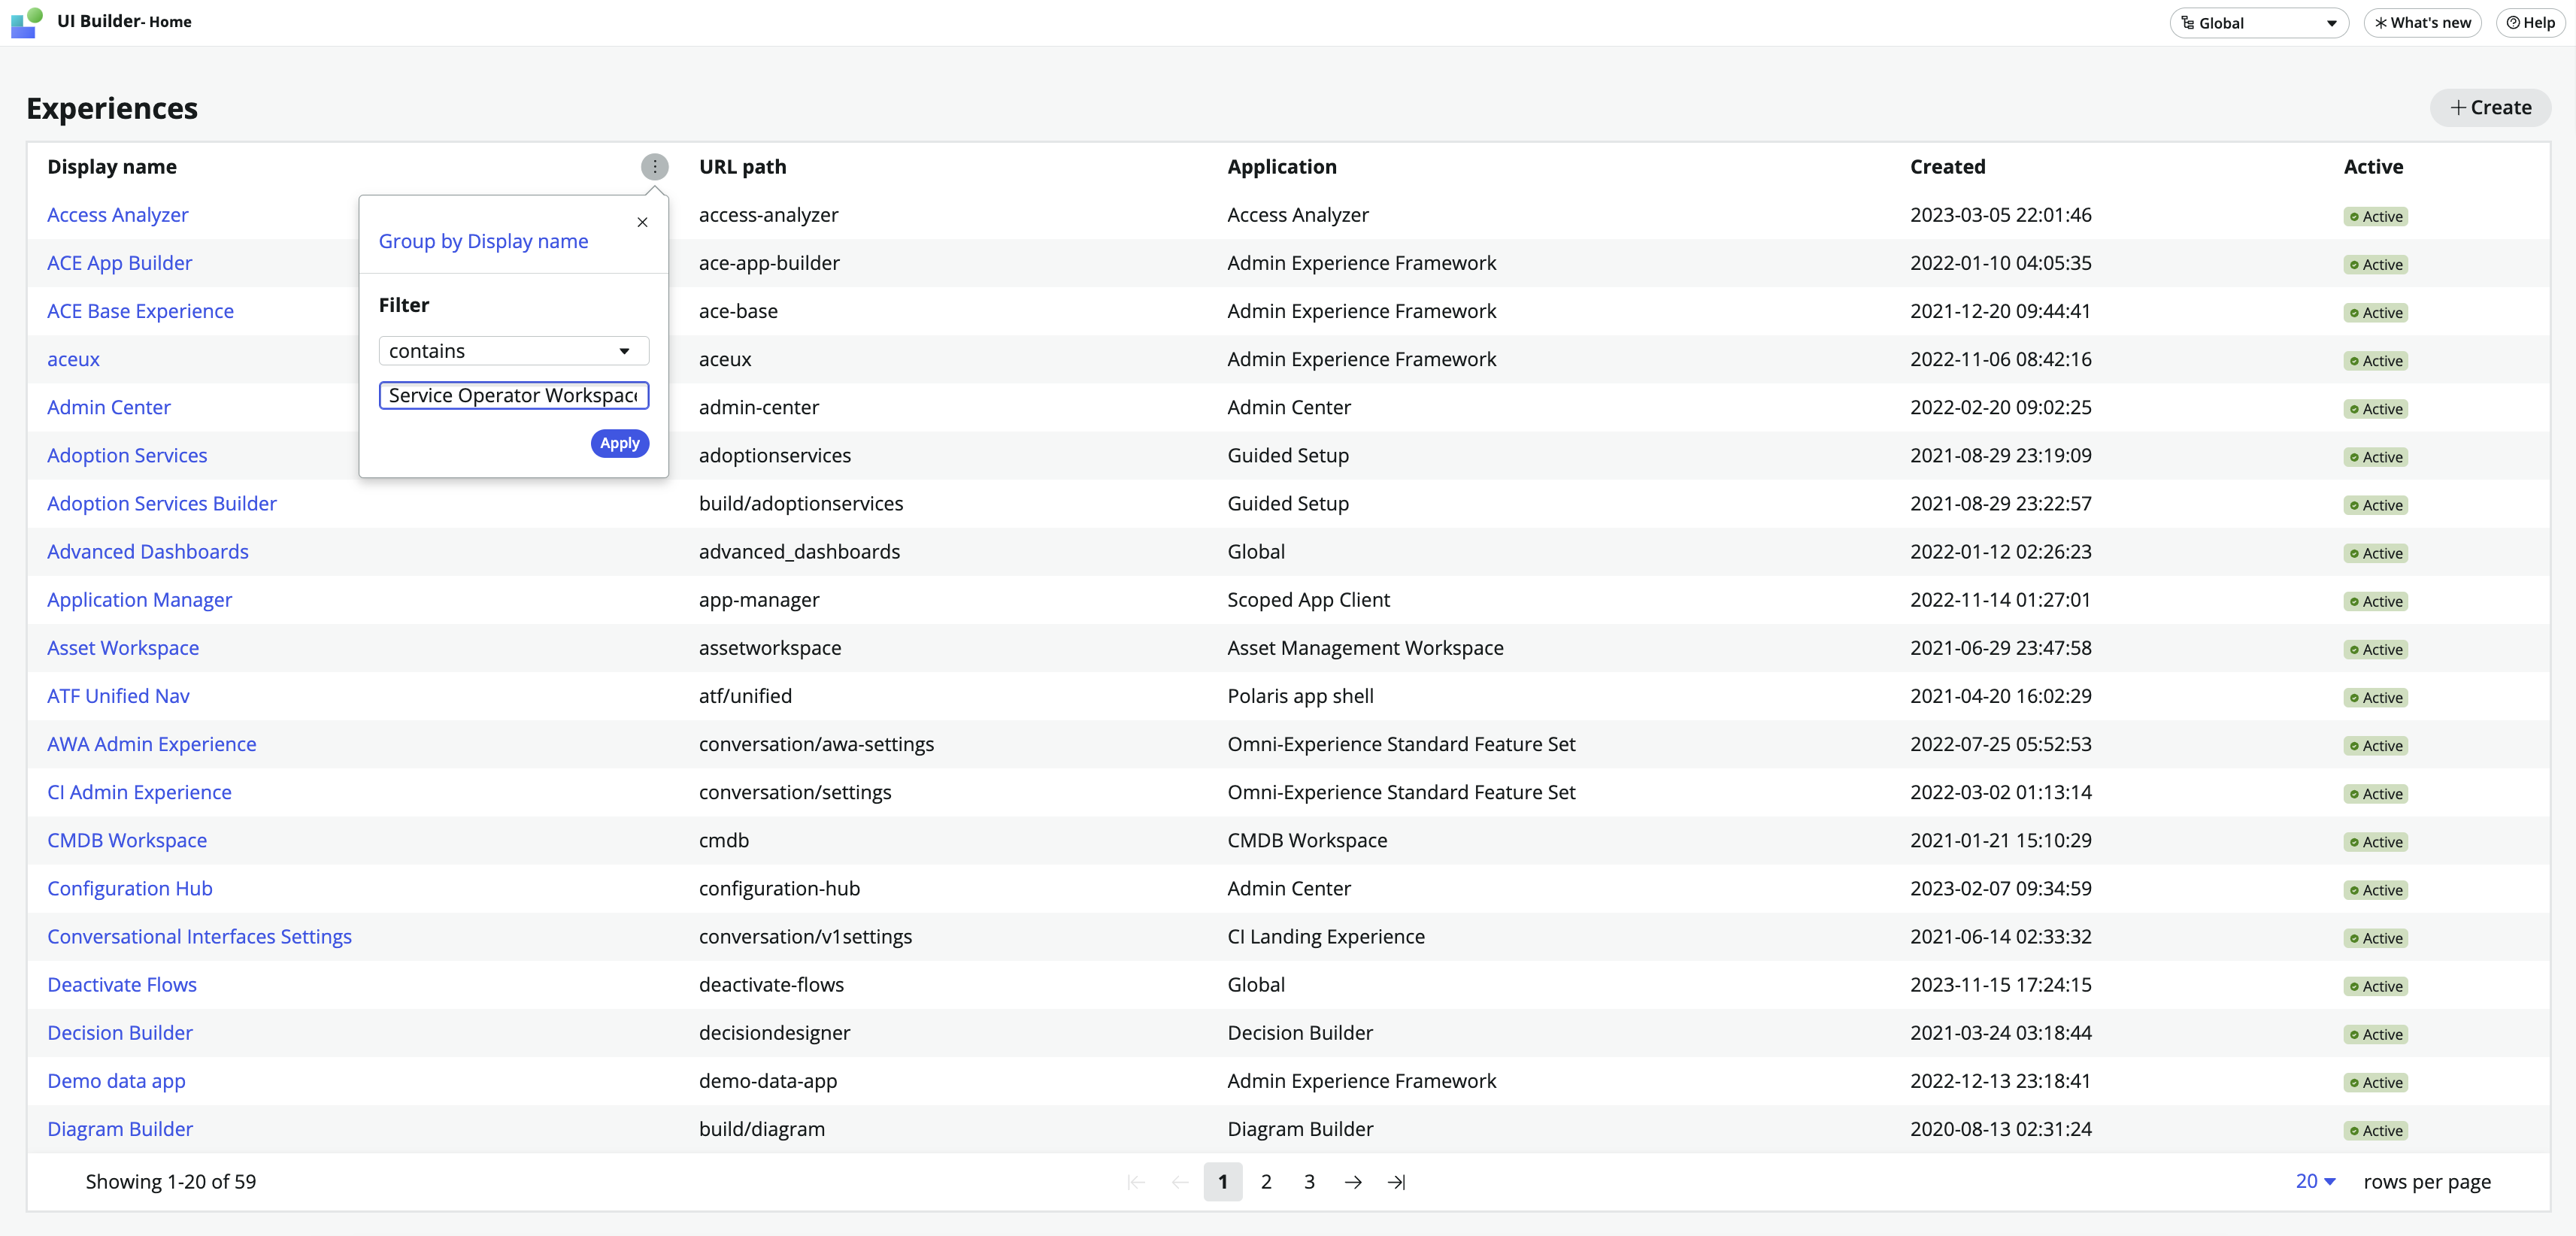Open the Adoption Services Builder link
The image size is (2576, 1236).
[162, 503]
